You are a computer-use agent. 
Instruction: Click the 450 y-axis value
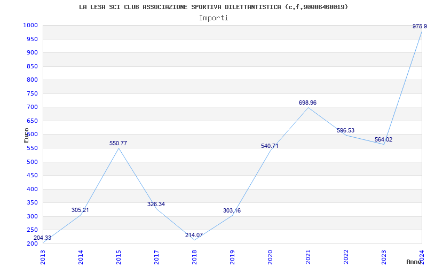pos(32,176)
